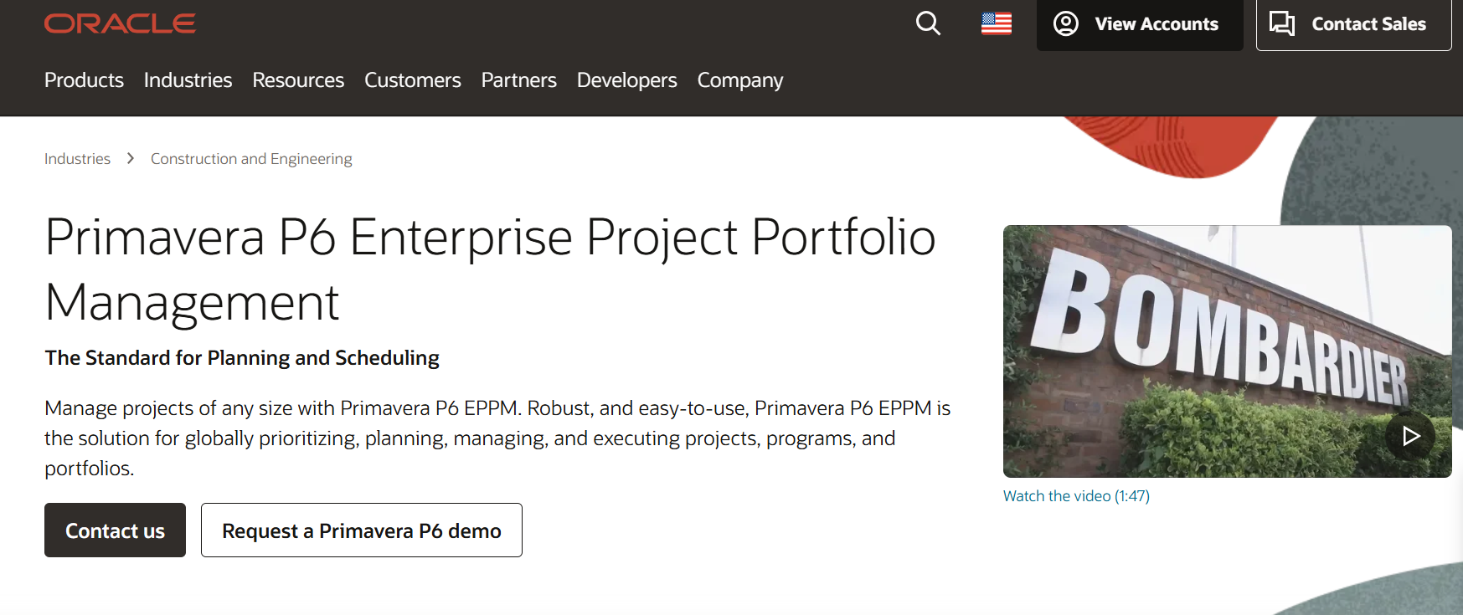
Task: Open the search magnifier icon
Action: (x=928, y=23)
